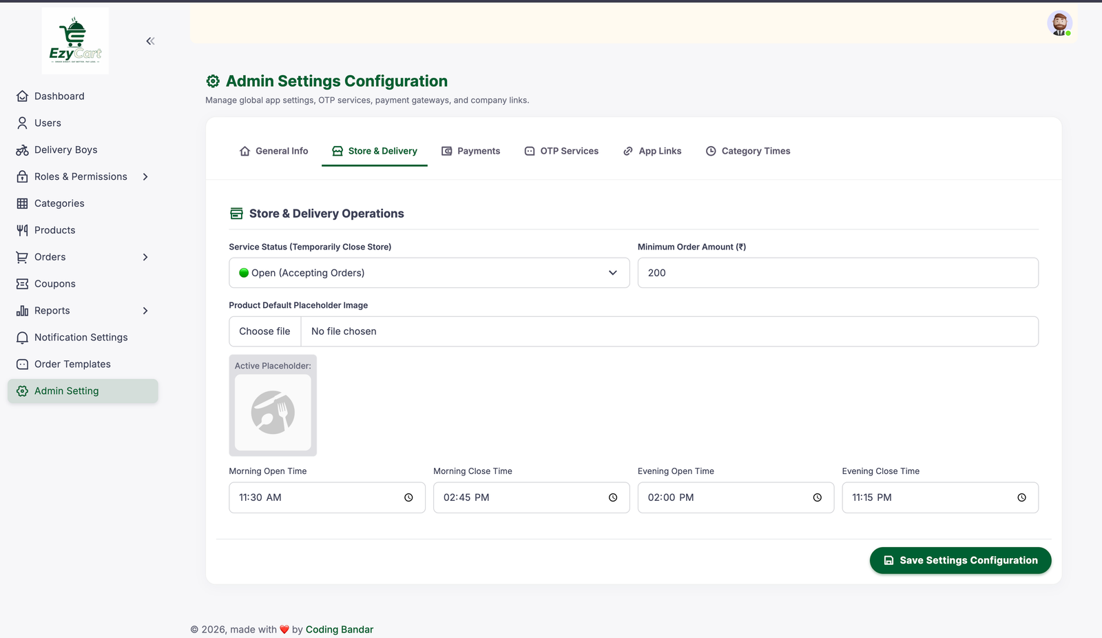Click Evening Close Time clock icon
The image size is (1102, 638).
(x=1021, y=497)
